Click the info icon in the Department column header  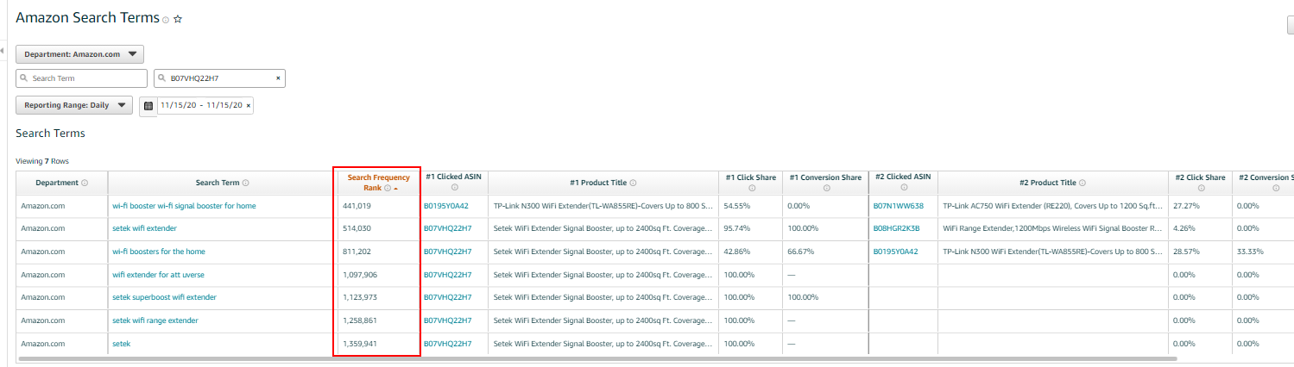pos(85,183)
